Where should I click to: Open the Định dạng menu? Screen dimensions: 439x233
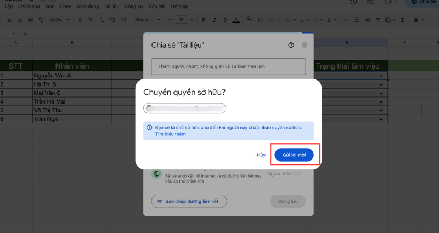click(x=88, y=7)
